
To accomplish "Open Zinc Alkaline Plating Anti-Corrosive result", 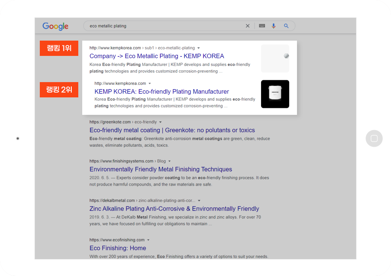I will click(x=175, y=209).
